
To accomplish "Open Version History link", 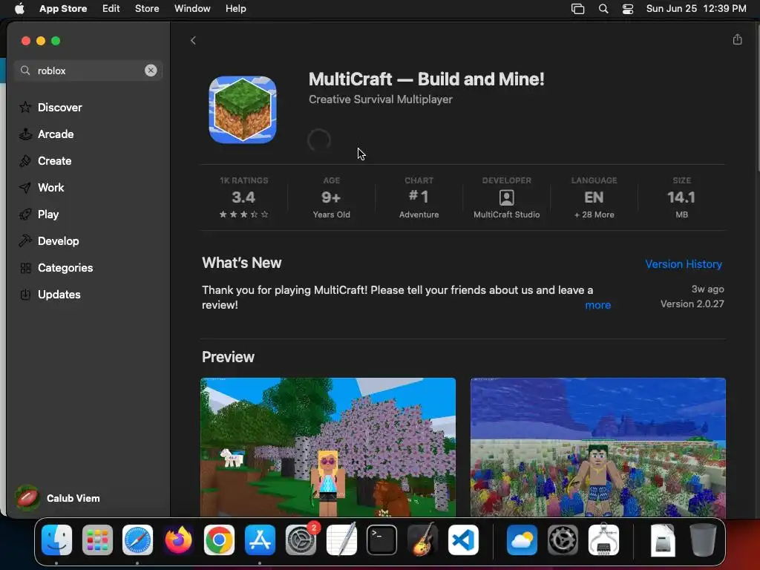I will [x=684, y=264].
